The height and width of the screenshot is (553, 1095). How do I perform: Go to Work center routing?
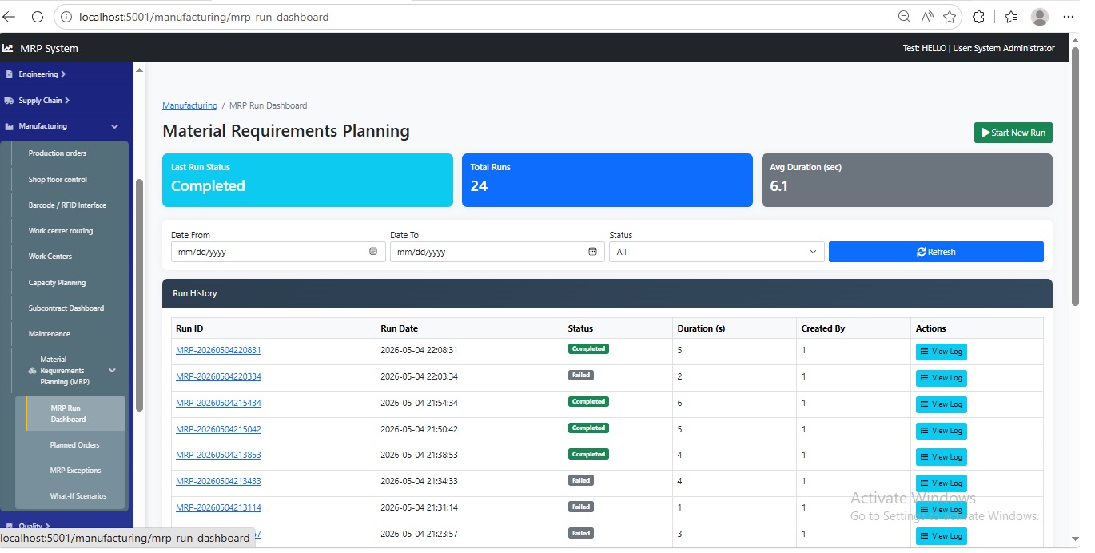61,231
